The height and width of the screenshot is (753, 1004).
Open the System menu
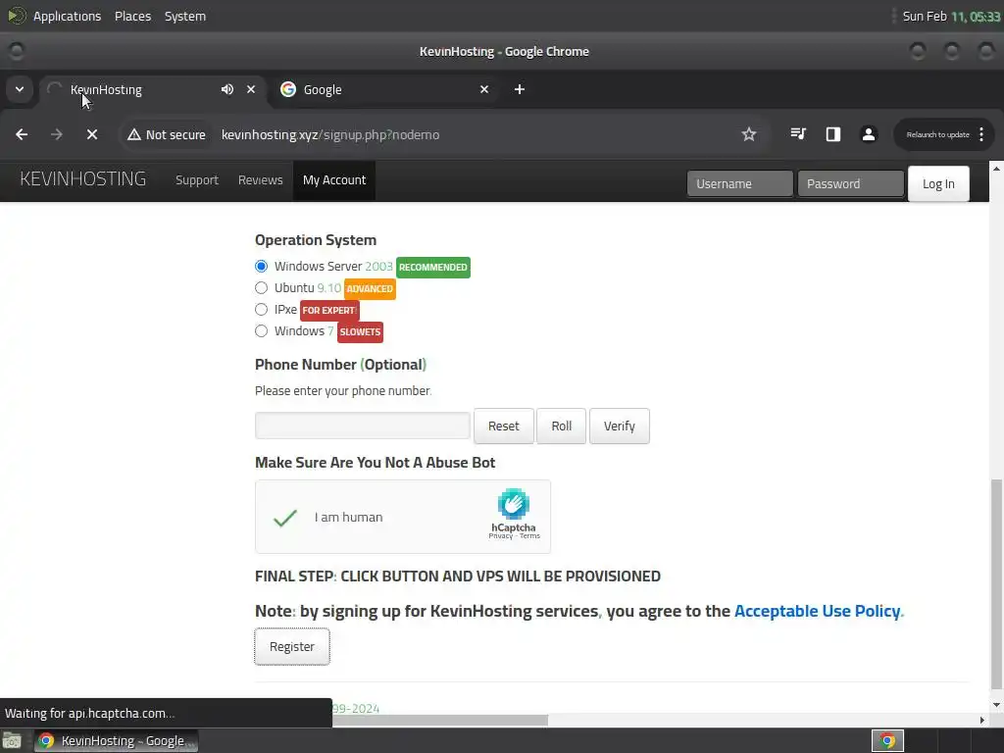(185, 16)
